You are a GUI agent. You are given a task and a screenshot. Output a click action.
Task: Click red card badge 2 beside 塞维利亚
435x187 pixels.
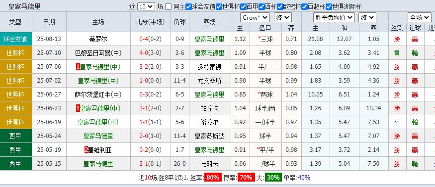pos(87,150)
